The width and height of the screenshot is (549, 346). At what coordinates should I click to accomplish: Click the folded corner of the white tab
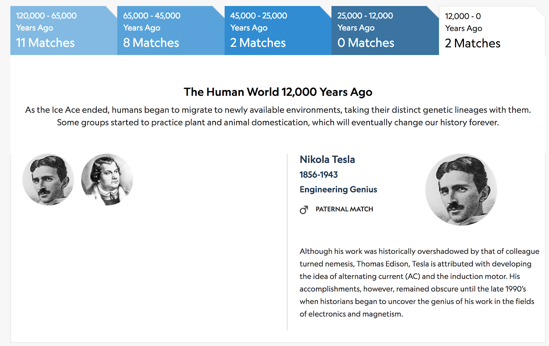(540, 12)
